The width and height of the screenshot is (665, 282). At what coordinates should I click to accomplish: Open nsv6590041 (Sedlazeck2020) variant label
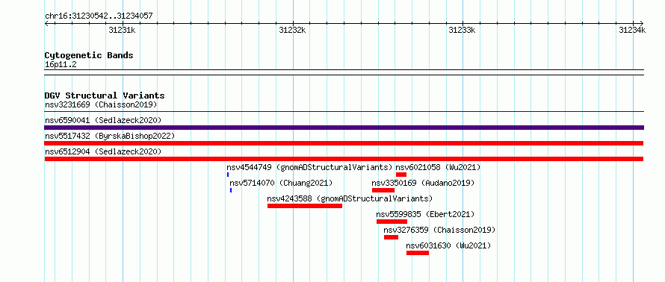103,120
